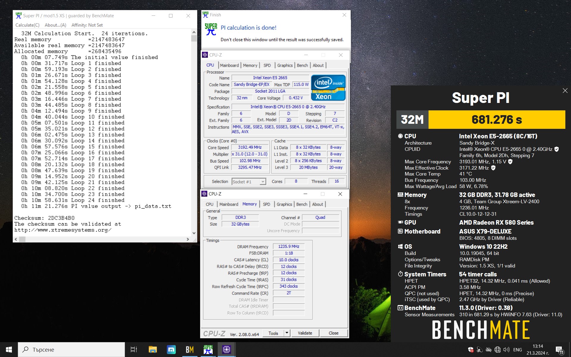Viewport: 571px width, 357px height.
Task: Click the Търсене taskbar search box
Action: [x=71, y=350]
